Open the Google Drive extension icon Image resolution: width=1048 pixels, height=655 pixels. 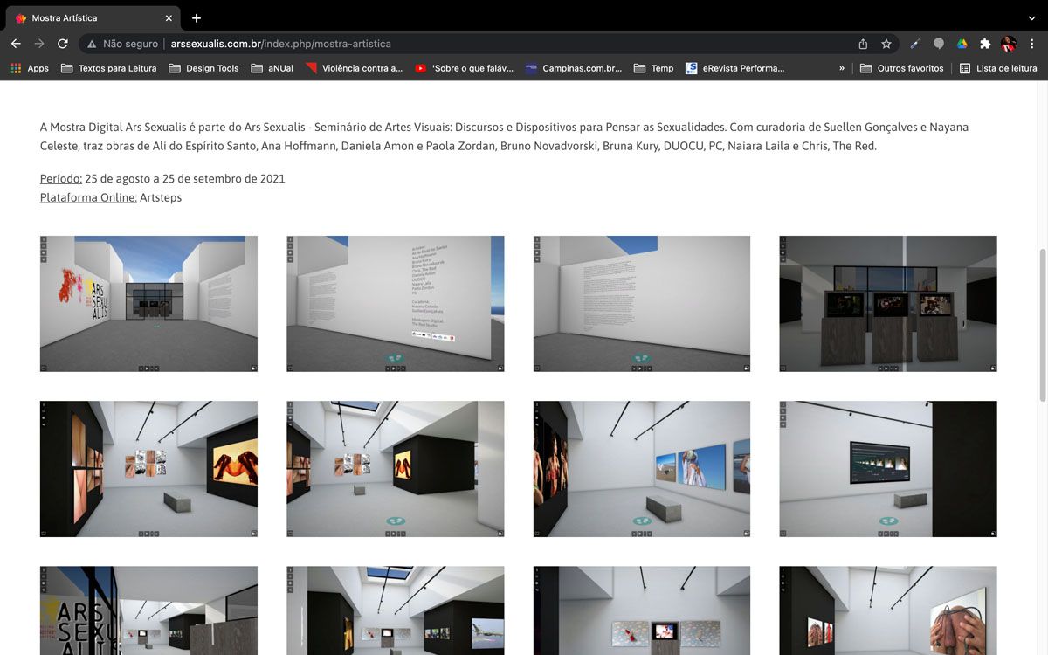962,44
